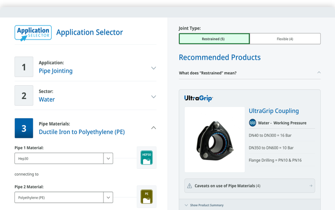335x210 pixels.
Task: Click highlighted step number 3 box
Action: pyautogui.click(x=24, y=128)
